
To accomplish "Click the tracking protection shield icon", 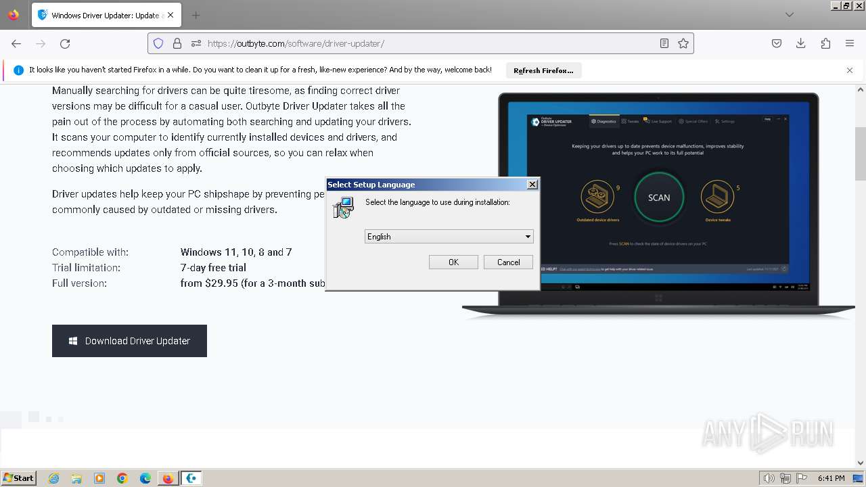I will [158, 43].
